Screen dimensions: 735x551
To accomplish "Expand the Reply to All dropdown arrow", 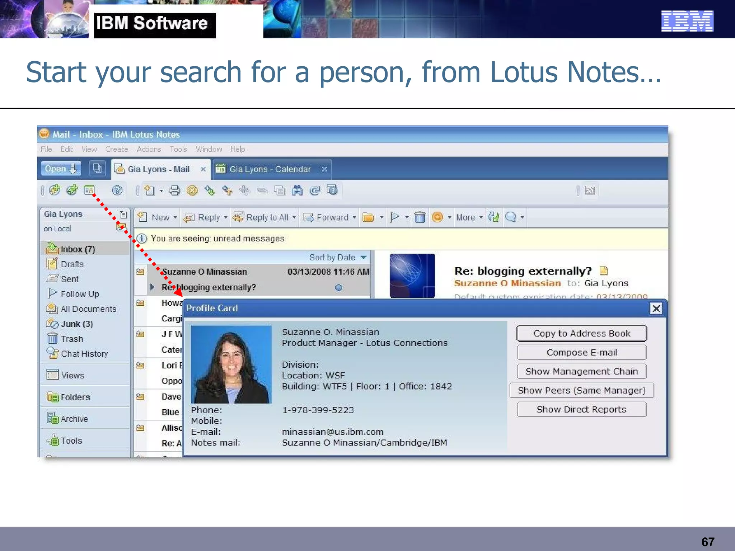I will [x=294, y=217].
